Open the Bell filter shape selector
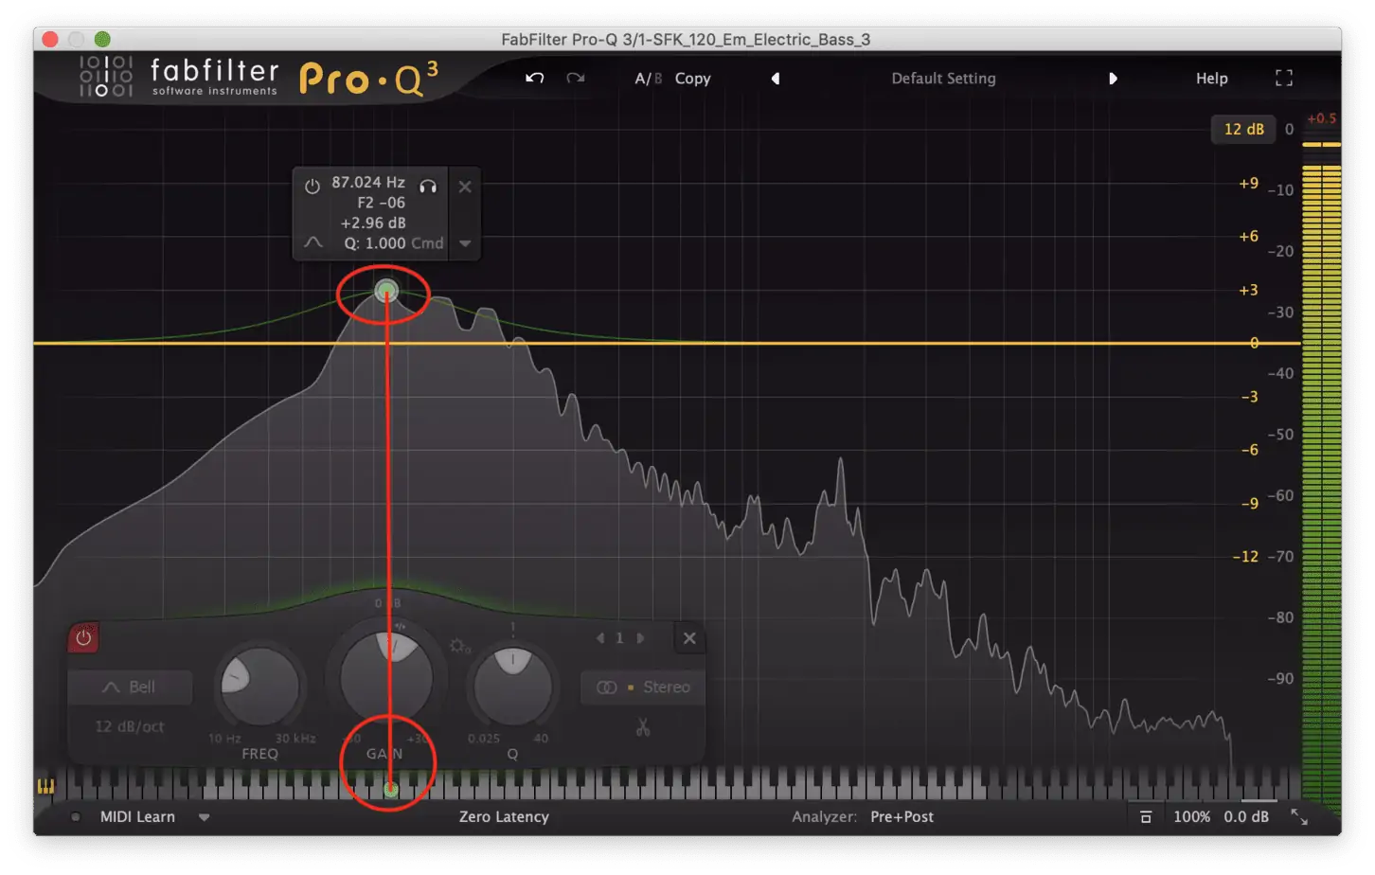 point(130,687)
